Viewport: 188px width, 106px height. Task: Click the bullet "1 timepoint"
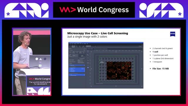tap(157, 62)
